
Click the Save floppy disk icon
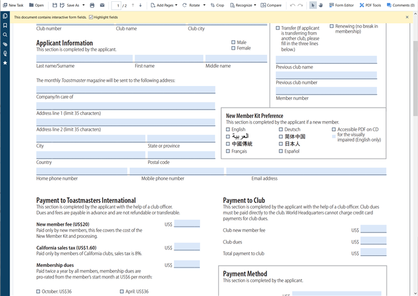(x=55, y=5)
